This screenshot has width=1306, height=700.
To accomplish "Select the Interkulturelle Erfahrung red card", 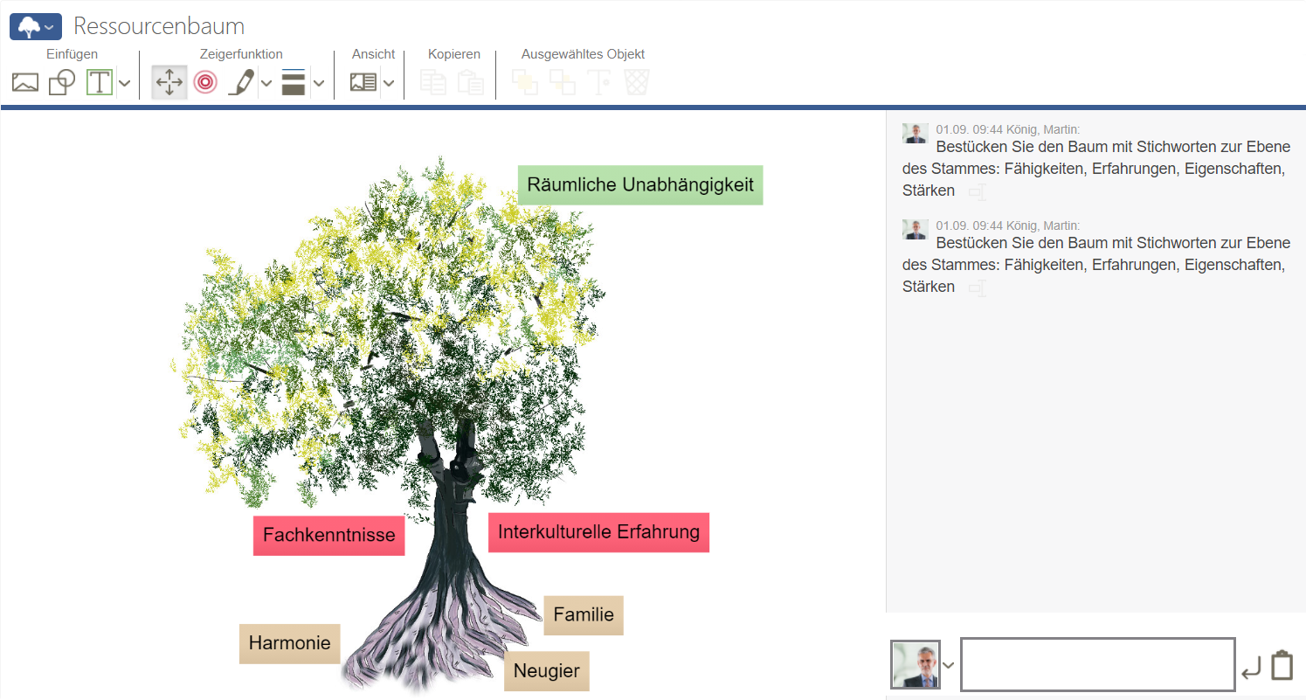I will pyautogui.click(x=598, y=532).
